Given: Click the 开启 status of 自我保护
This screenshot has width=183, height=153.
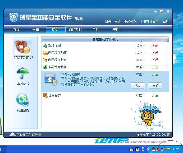Looking at the screenshot, I should pos(155,95).
